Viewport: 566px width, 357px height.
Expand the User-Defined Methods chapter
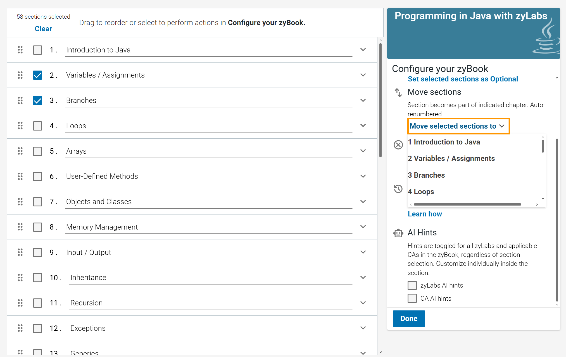pos(363,176)
